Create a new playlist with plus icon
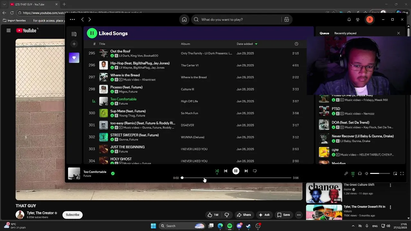This screenshot has height=231, width=411. (x=74, y=44)
